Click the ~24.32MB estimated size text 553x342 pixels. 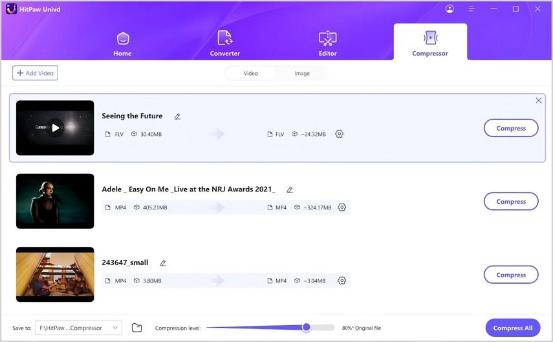click(x=313, y=134)
